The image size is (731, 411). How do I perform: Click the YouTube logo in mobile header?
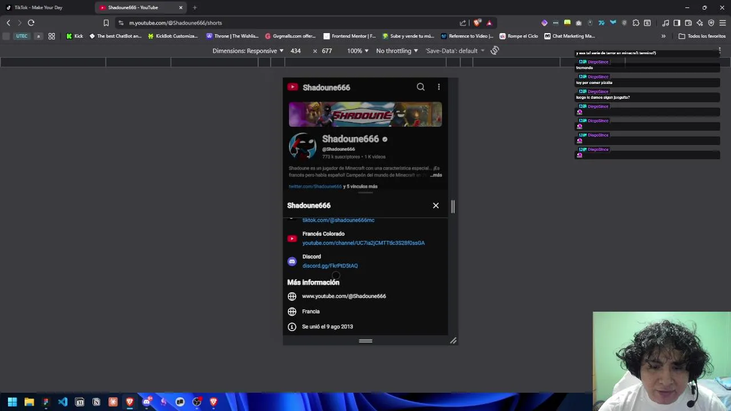[292, 87]
